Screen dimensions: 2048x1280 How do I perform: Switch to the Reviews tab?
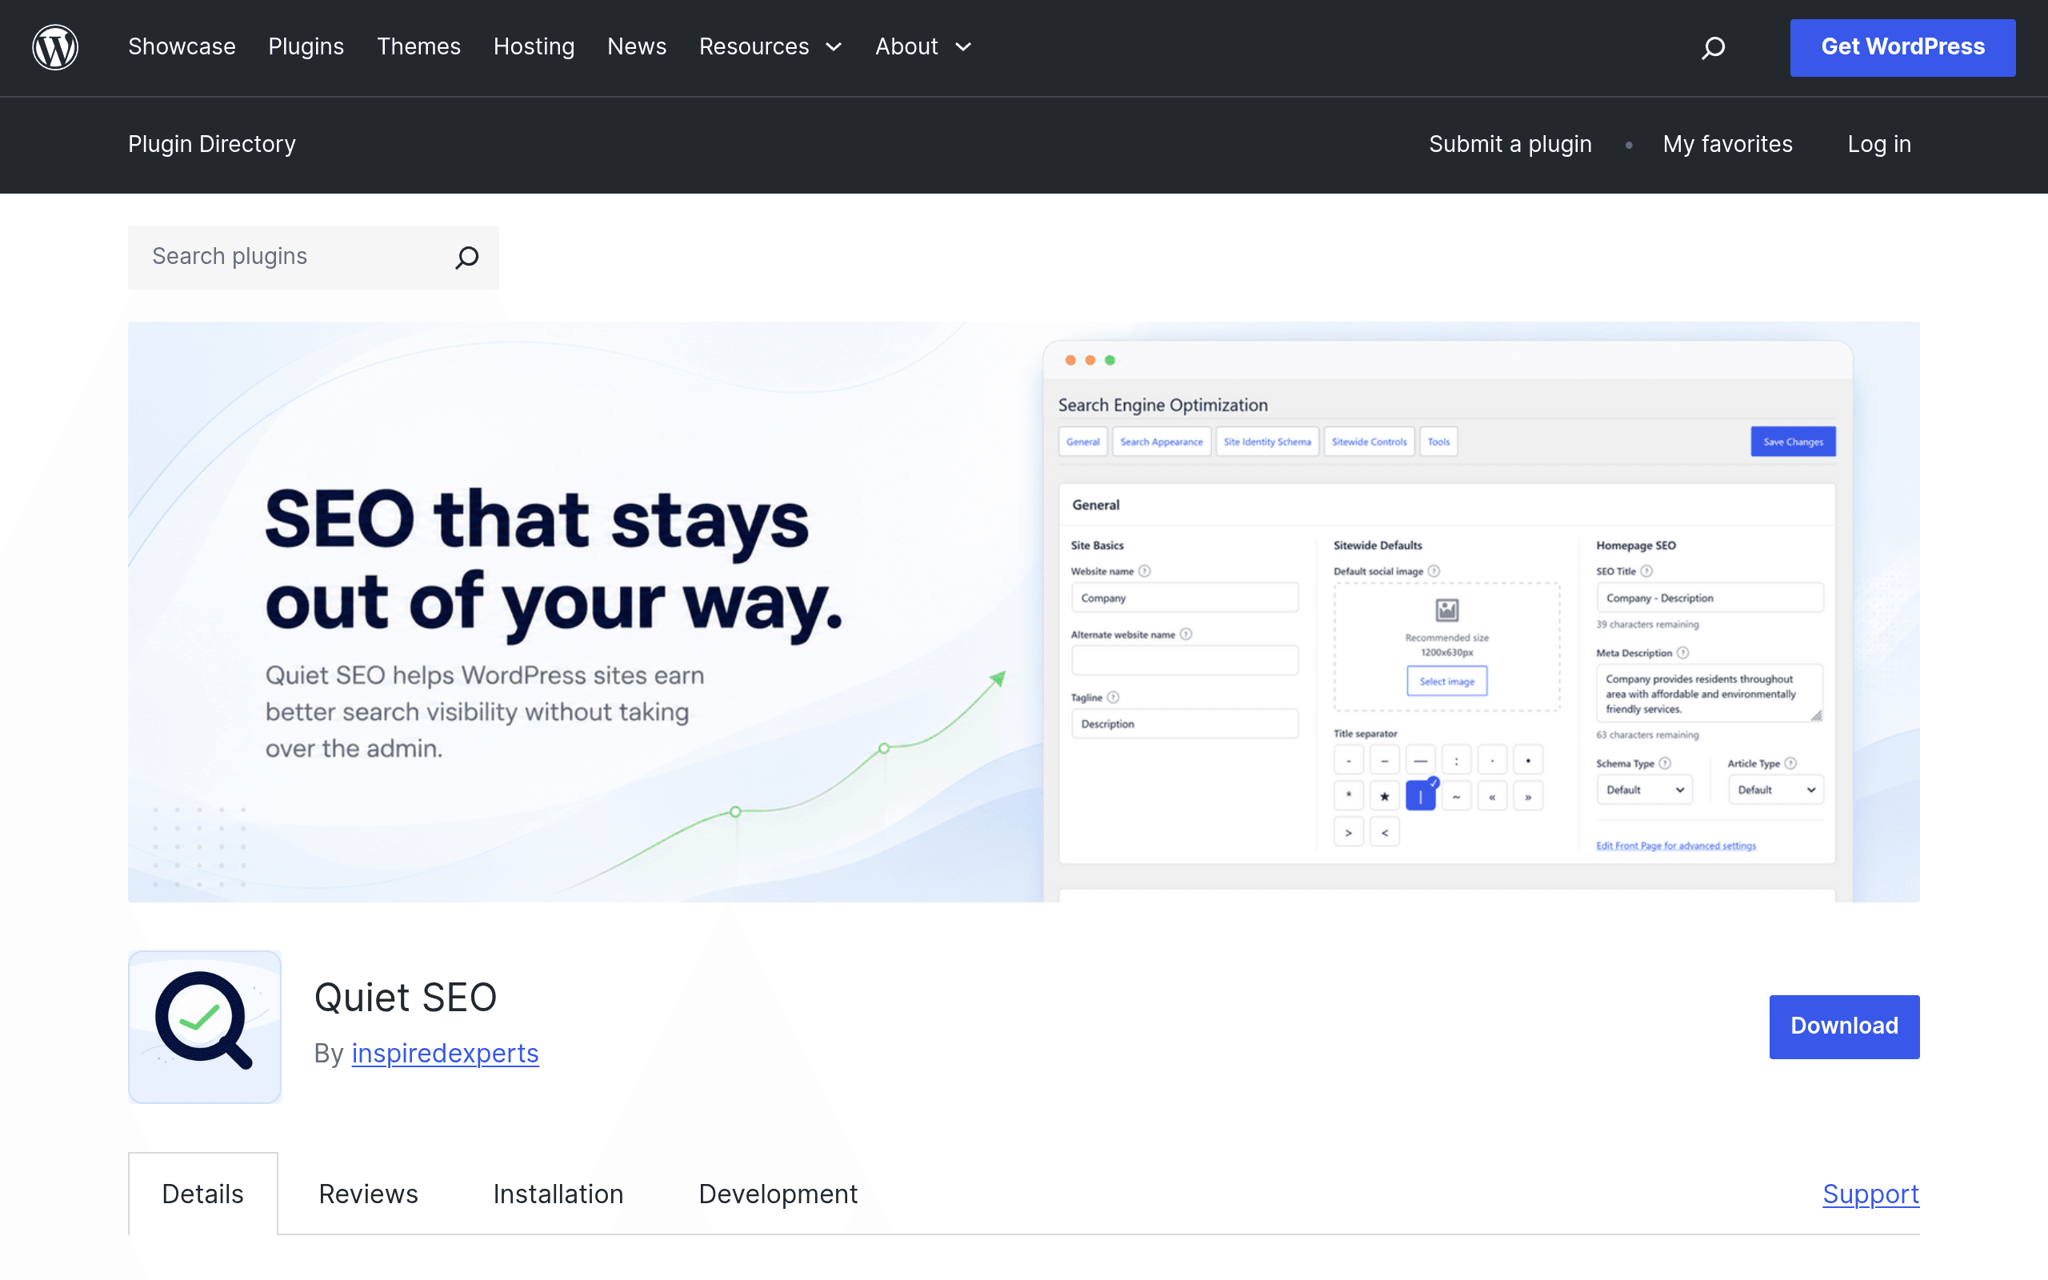(368, 1194)
